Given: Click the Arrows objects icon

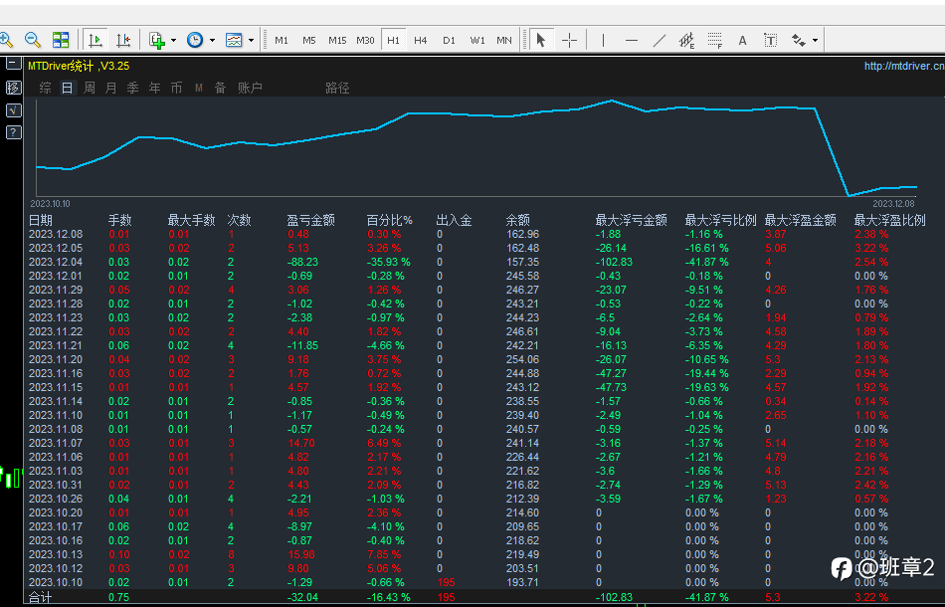Looking at the screenshot, I should (799, 40).
